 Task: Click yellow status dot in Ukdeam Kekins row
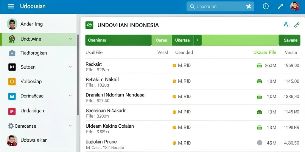(x=174, y=128)
